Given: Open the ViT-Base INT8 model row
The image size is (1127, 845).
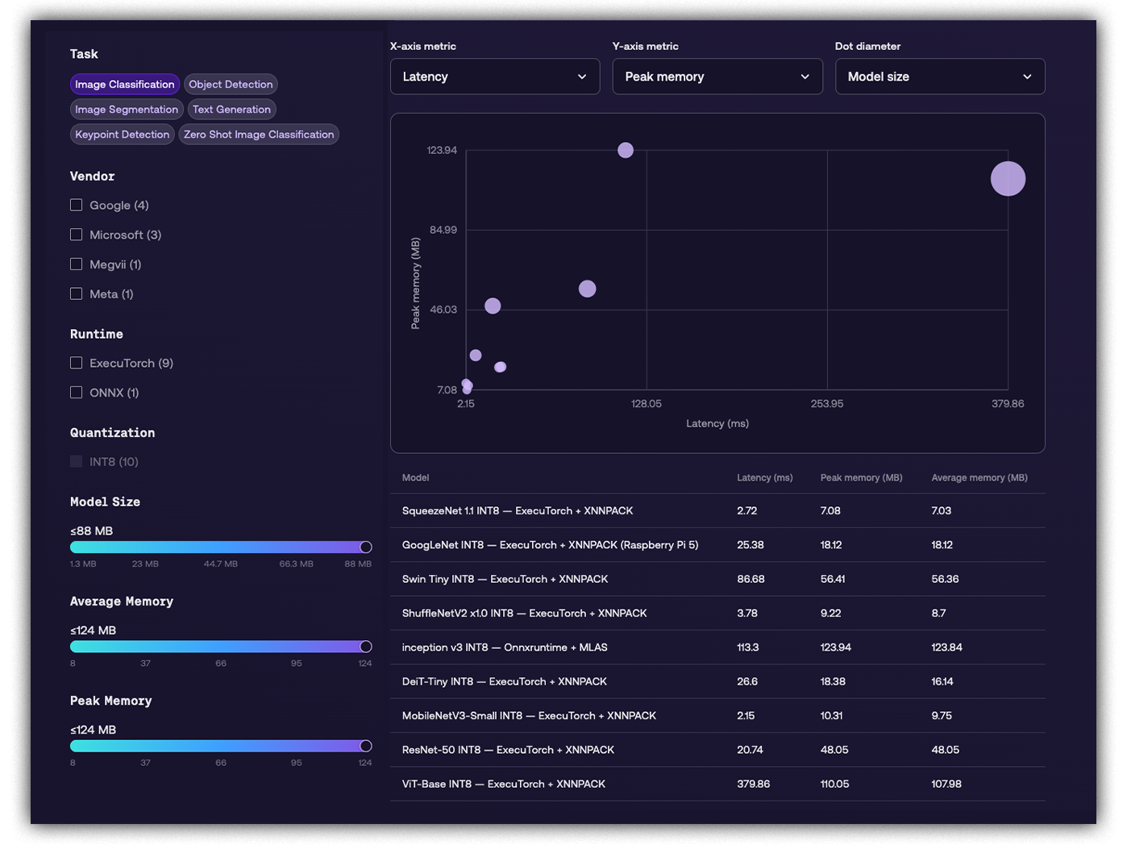Looking at the screenshot, I should [x=717, y=784].
